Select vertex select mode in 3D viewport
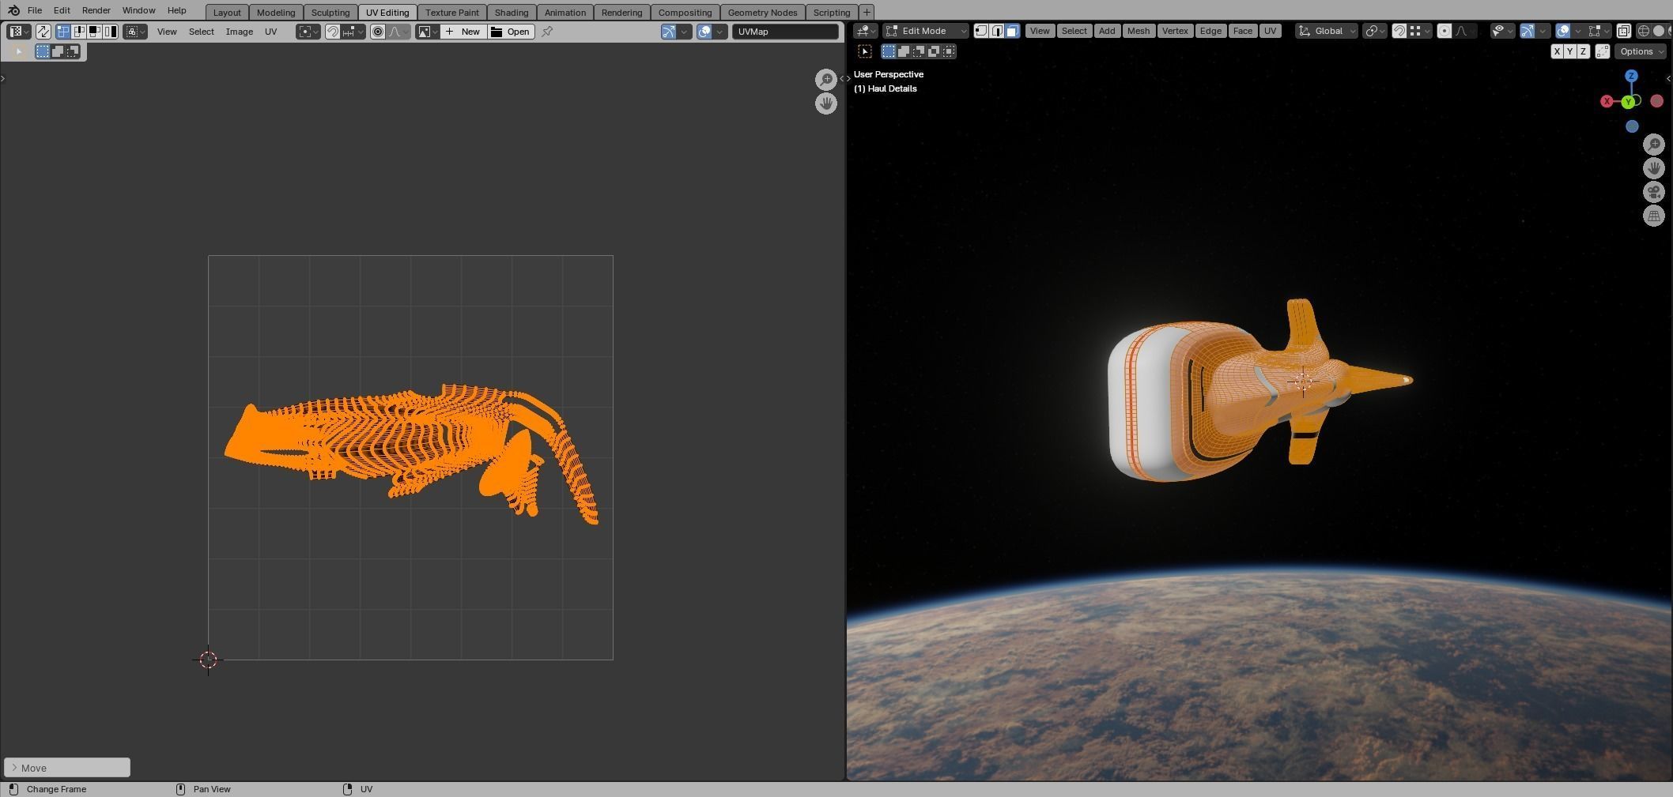This screenshot has width=1673, height=797. [x=981, y=31]
